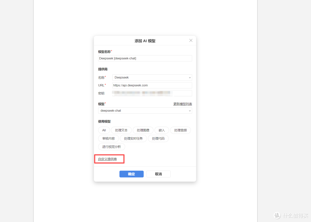Toggle the 进行视觉分析 tag
311x222 pixels.
(x=111, y=147)
